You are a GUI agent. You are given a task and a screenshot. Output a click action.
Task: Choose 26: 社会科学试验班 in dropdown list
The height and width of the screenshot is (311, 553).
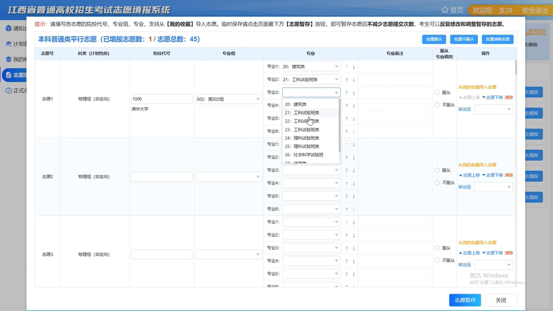308,155
